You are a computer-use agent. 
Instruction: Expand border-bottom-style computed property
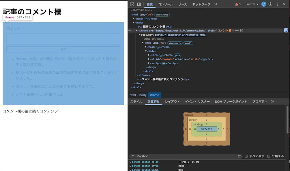130,166
